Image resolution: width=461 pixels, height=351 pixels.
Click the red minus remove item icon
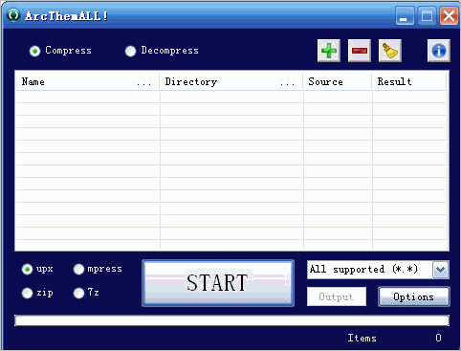360,51
